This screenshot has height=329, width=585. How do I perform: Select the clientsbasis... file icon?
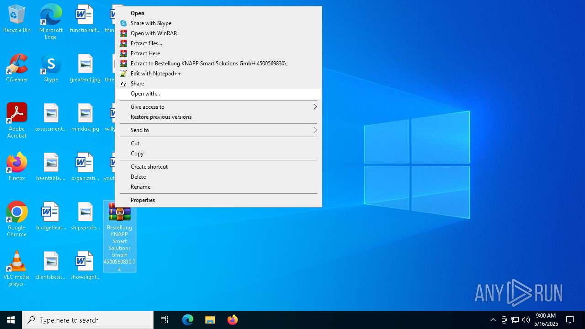click(51, 266)
